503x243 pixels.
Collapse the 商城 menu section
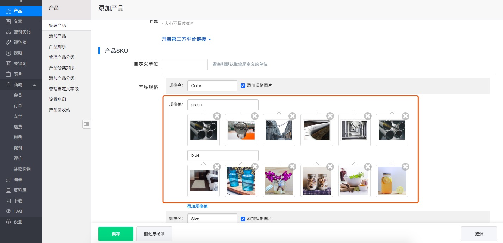coord(35,85)
